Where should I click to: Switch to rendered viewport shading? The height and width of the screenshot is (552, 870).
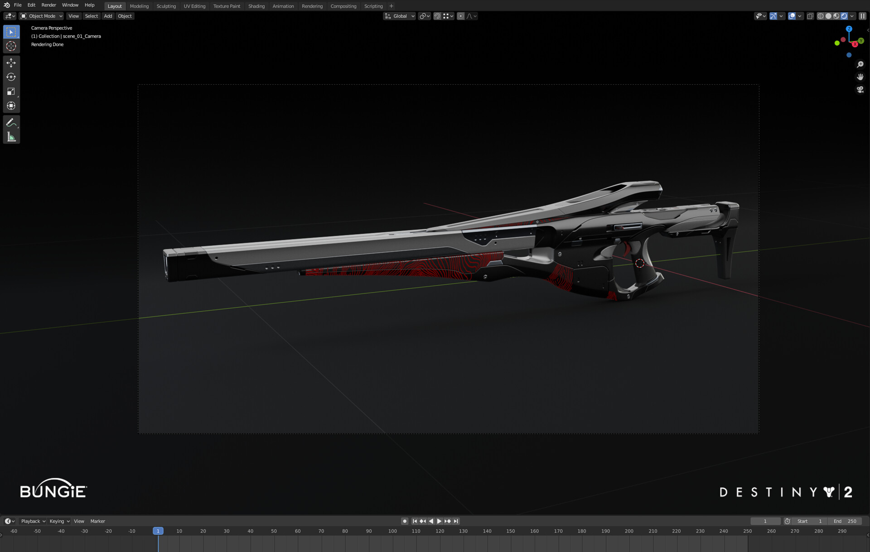click(844, 16)
